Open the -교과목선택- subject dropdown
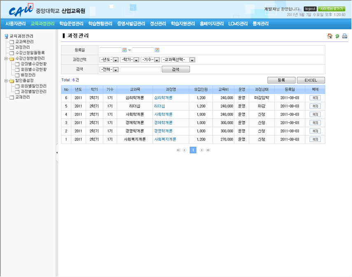Screen dimensions: 352x277 point(178,60)
